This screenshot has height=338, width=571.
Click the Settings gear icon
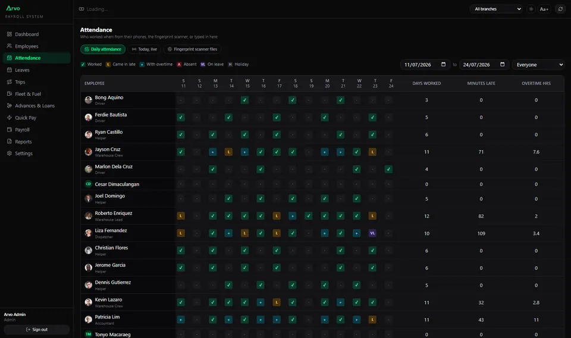point(10,154)
